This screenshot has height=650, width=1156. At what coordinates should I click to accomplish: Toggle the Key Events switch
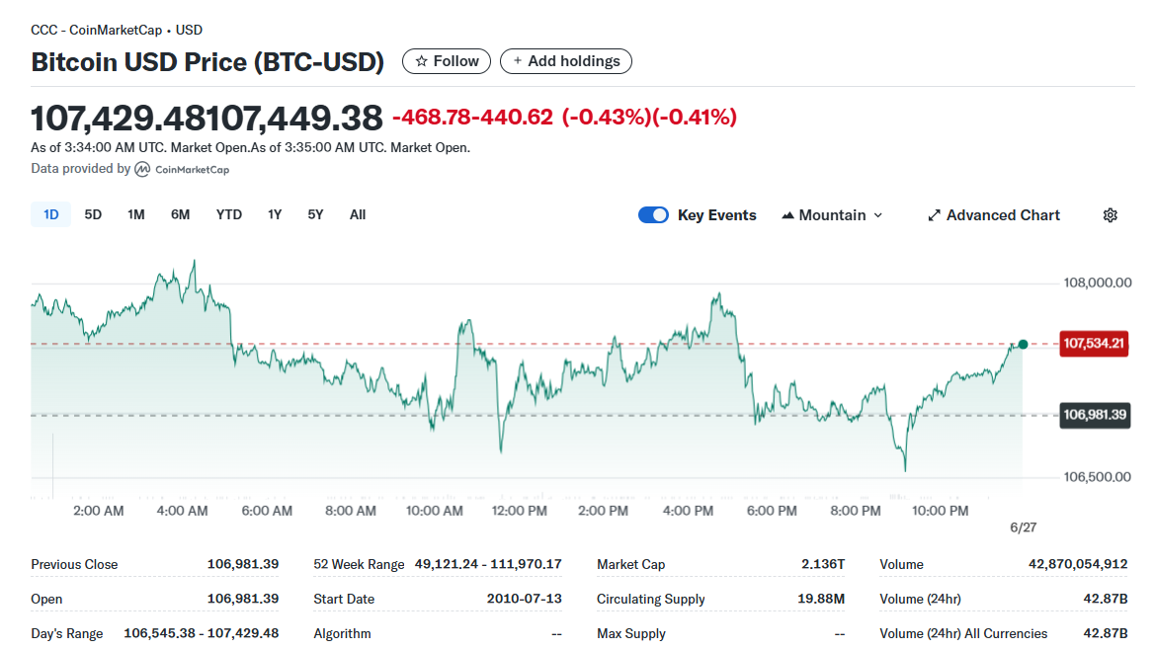(x=653, y=215)
